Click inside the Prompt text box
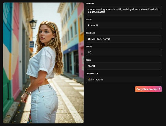The width and height of the screenshot is (166, 126). (x=124, y=11)
